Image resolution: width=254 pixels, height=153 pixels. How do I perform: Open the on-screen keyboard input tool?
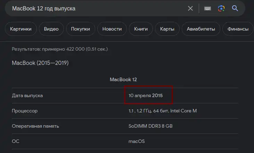[207, 8]
